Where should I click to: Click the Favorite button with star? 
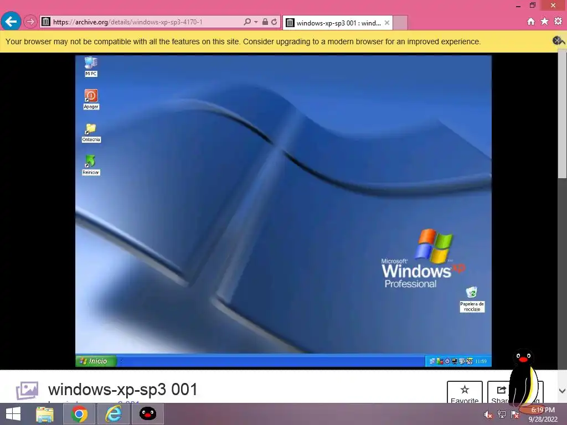click(x=465, y=392)
